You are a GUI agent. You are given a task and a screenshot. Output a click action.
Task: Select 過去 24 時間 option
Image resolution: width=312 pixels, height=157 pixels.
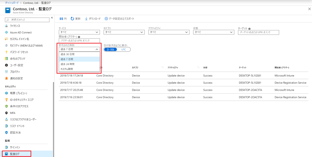click(x=79, y=64)
